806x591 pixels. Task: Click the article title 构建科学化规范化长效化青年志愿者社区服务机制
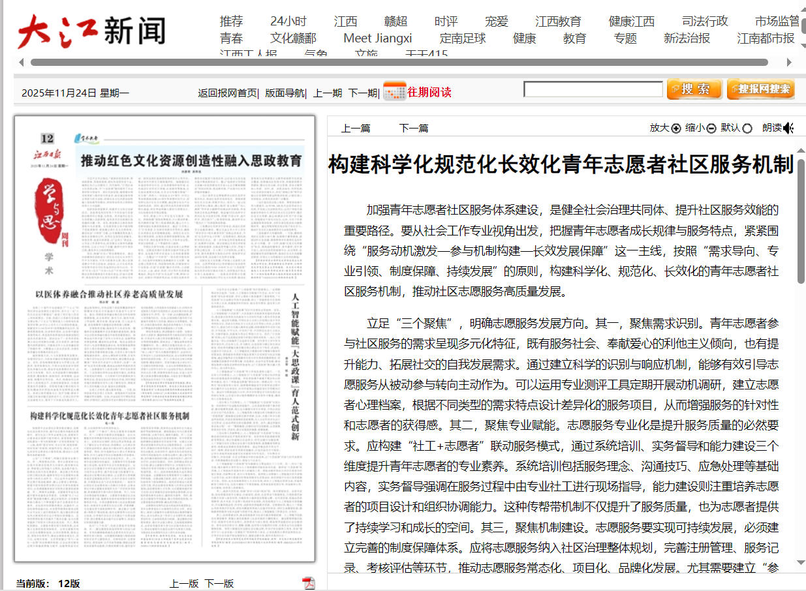coord(561,164)
